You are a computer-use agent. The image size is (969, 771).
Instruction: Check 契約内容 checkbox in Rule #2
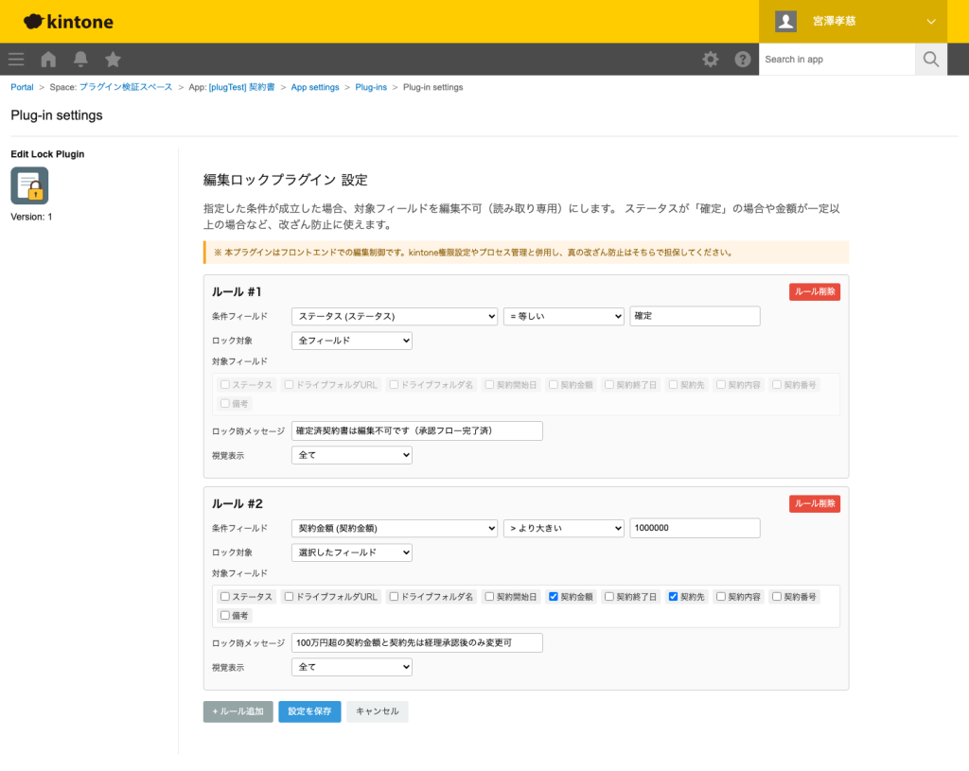pos(721,597)
